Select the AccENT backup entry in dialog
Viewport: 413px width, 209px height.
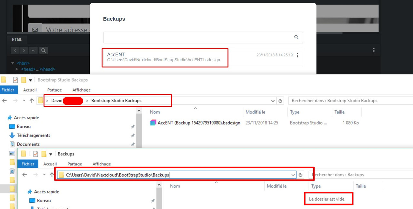tap(203, 57)
